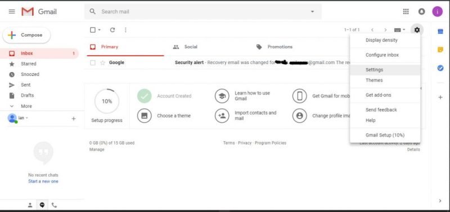Open the Program Policies link
450x212 pixels.
click(271, 143)
